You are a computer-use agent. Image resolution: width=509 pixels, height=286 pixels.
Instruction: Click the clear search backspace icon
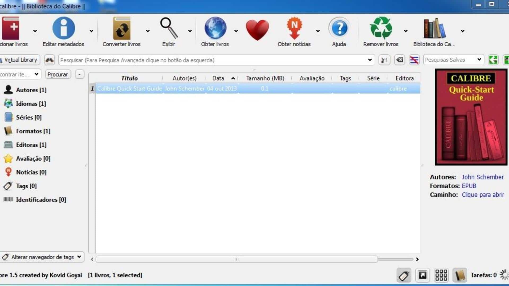point(400,60)
